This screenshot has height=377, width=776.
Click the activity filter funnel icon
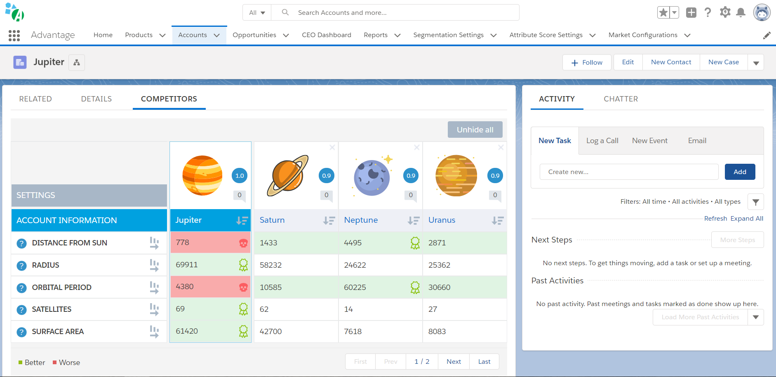pyautogui.click(x=755, y=202)
